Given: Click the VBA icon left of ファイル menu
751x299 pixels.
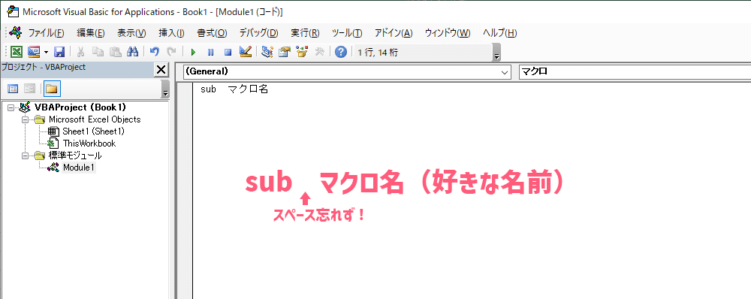Looking at the screenshot, I should pos(16,32).
